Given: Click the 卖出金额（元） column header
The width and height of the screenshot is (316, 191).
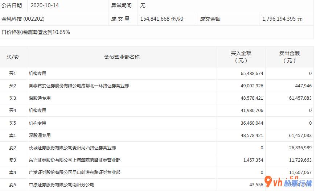Looking at the screenshot, I should (290, 57).
